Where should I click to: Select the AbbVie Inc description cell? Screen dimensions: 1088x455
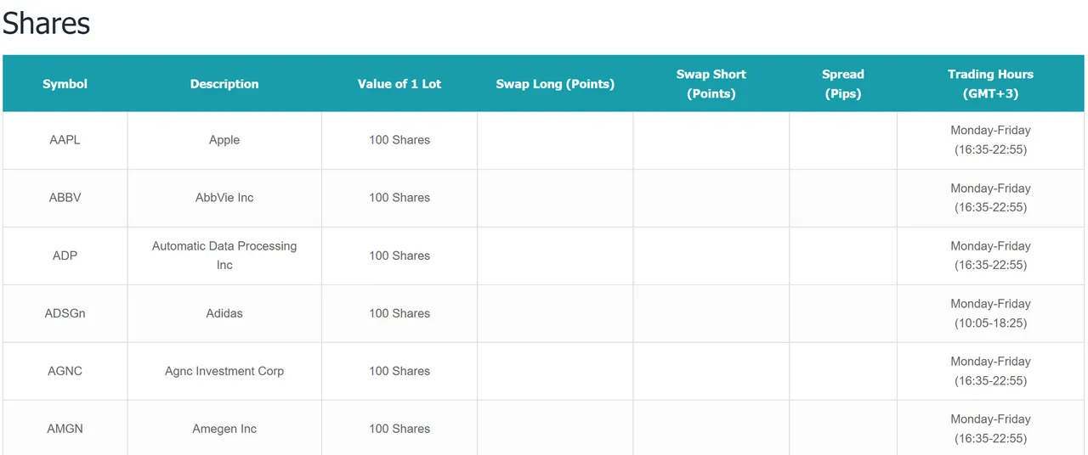[x=224, y=198]
